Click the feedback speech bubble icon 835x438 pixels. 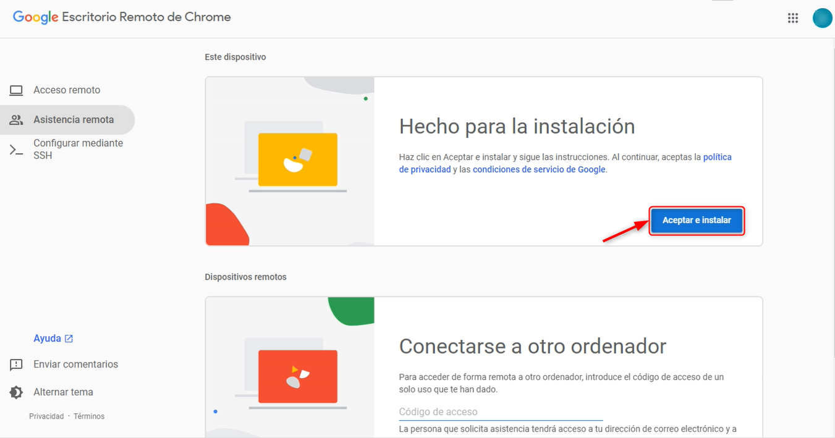pyautogui.click(x=16, y=364)
